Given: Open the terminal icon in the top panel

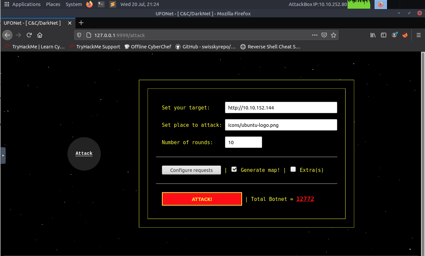Looking at the screenshot, I should [x=101, y=4].
